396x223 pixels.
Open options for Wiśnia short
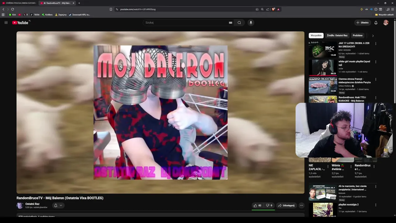351,166
